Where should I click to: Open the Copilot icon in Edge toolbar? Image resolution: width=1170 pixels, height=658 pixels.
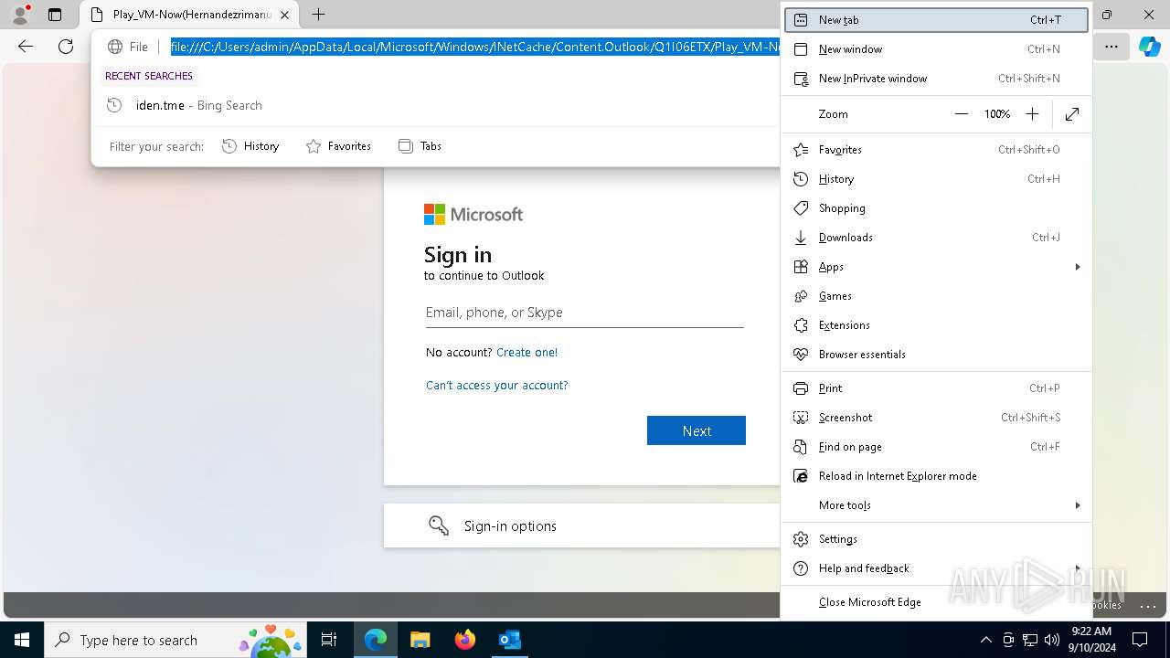coord(1149,47)
